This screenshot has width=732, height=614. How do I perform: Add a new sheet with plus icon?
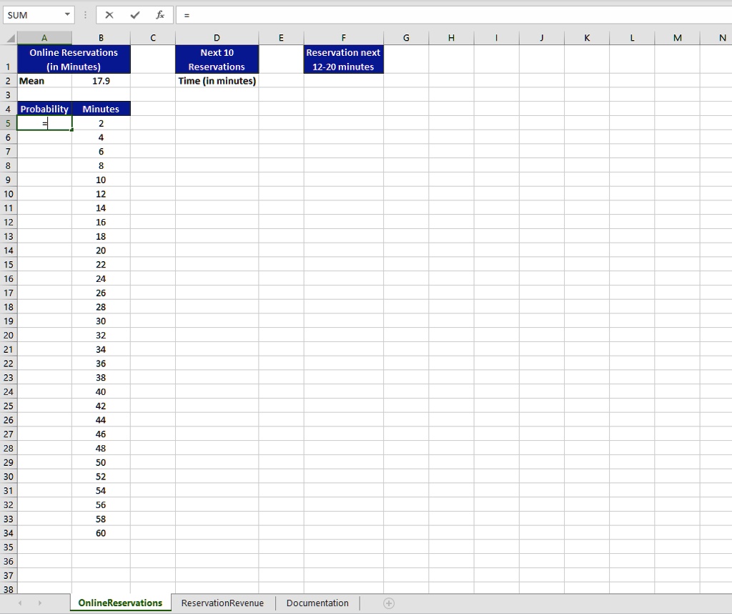pyautogui.click(x=389, y=603)
